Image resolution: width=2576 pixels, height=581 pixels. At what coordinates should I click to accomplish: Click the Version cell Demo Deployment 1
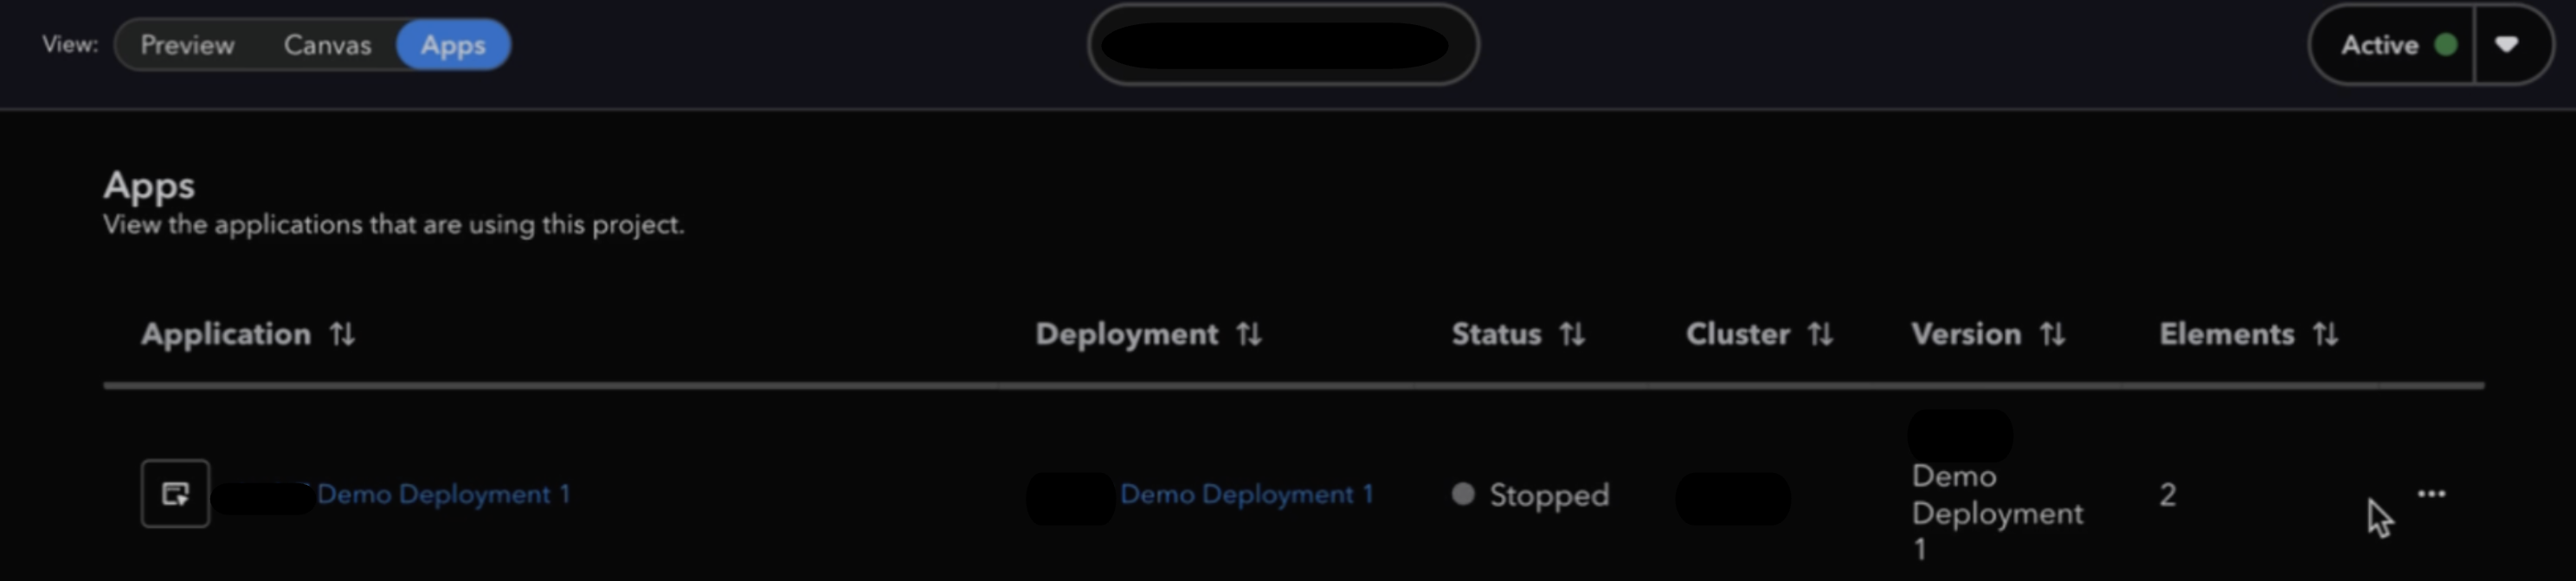coord(1997,512)
